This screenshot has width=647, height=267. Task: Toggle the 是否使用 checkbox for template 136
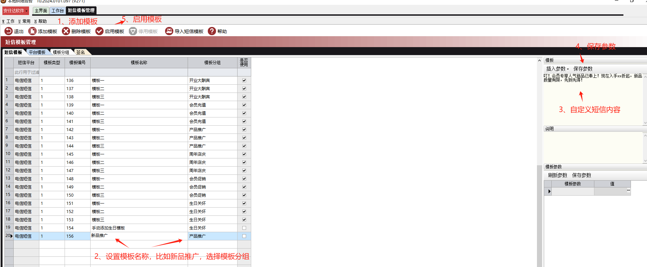244,80
